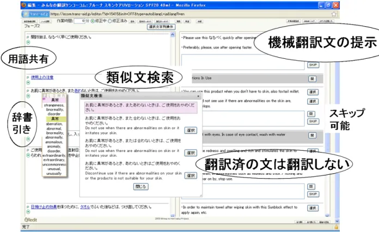Click 選択 for first similar sentence result
Screen dimensions: 379x232
tap(191, 131)
